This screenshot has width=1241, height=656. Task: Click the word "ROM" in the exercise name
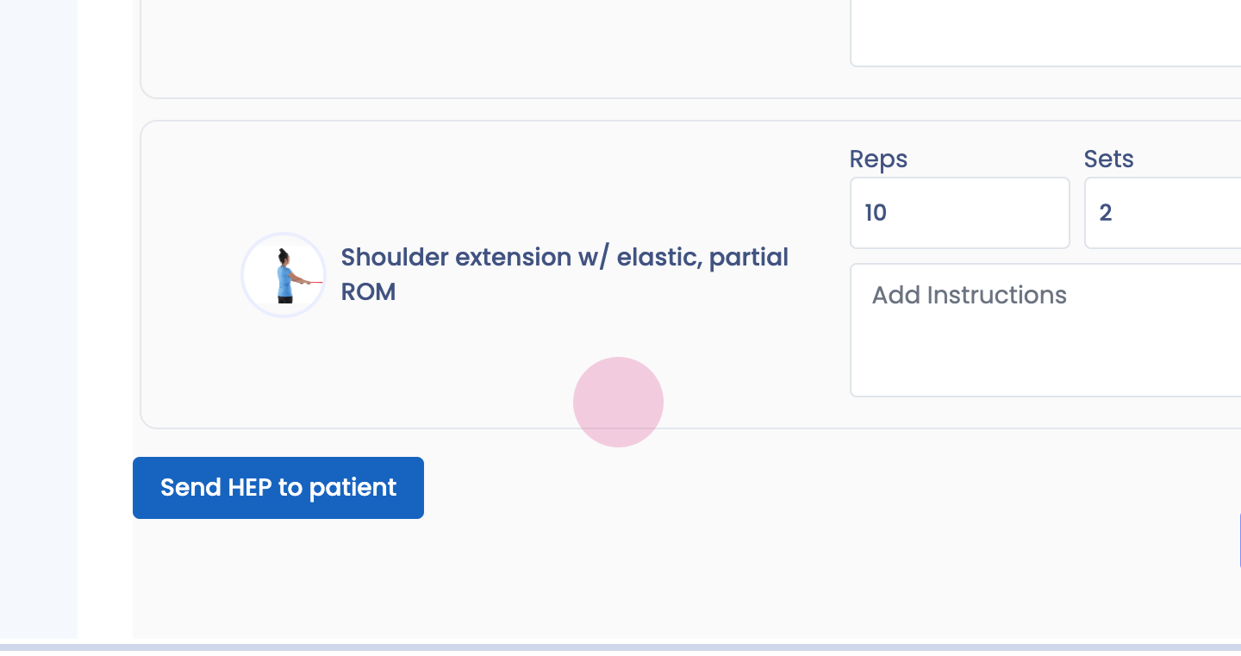click(x=368, y=292)
